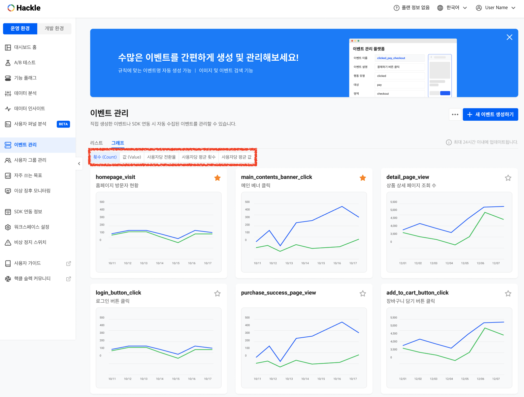This screenshot has width=524, height=397.
Task: Click homepage_visit event title
Action: click(115, 177)
